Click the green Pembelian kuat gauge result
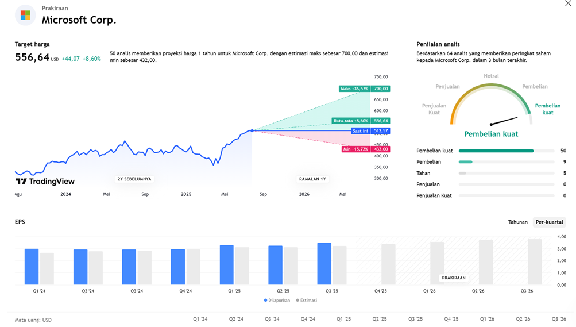Viewport: 576px width, 327px height. (x=491, y=134)
